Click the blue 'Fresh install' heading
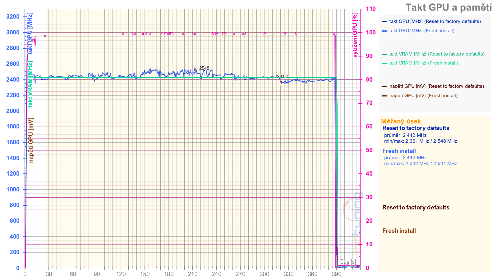Image resolution: width=497 pixels, height=278 pixels. click(x=399, y=151)
